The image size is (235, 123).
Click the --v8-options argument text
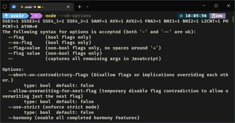75,16
